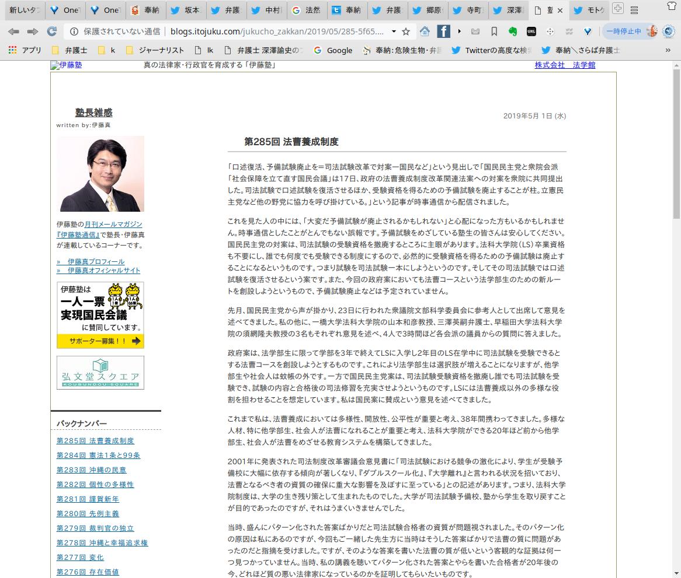Click the vertical page scrollbar thumb
Screen dimensions: 681x578
(677, 143)
